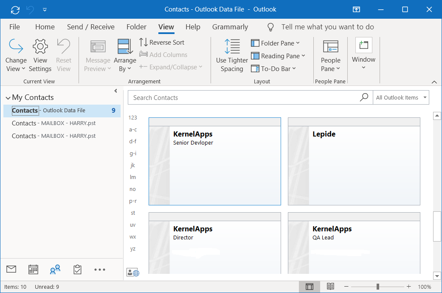Screen dimensions: 442x293
Task: Open the People Pane dropdown
Action: [330, 56]
